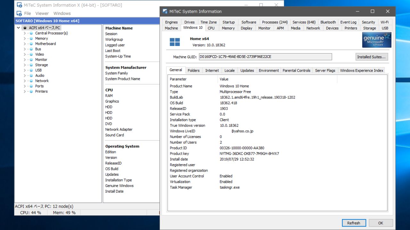410x230 pixels.
Task: Expand the Printers tree node
Action: 25,91
